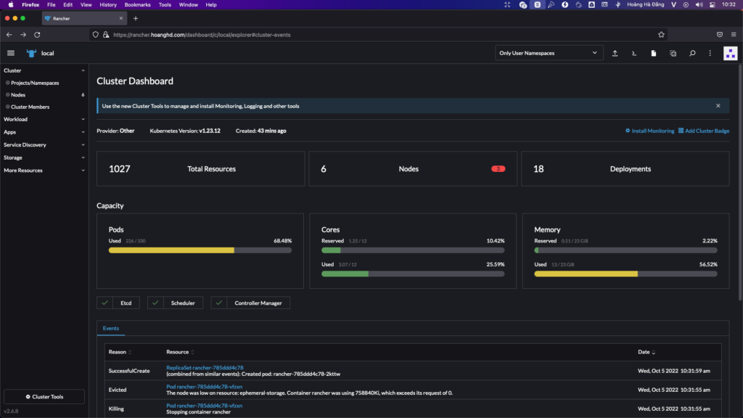The image size is (743, 418).
Task: Open the Firefox File menu
Action: click(52, 5)
